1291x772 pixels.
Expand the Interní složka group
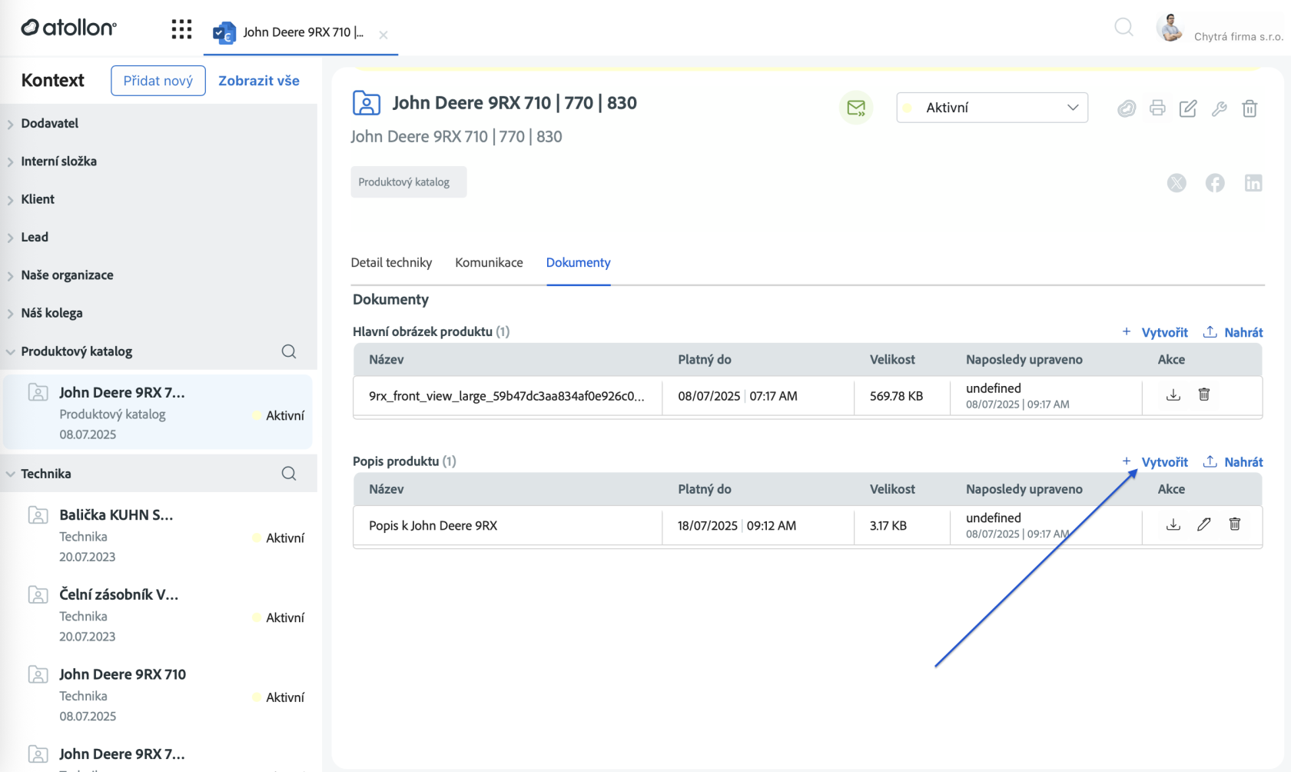[x=11, y=161]
